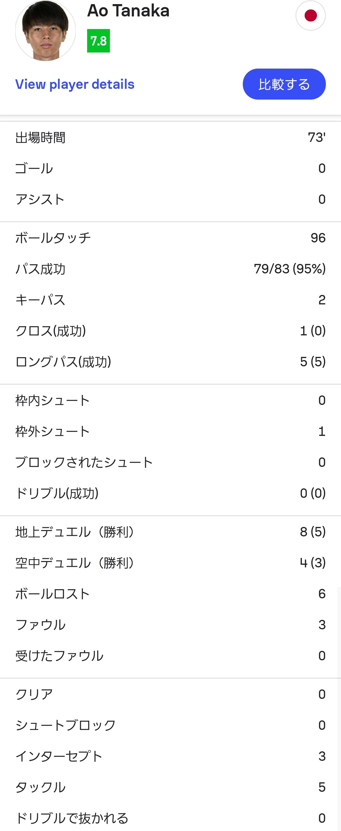Screen dimensions: 341x831
Task: Select the パス成功 79/83 value
Action: point(290,269)
